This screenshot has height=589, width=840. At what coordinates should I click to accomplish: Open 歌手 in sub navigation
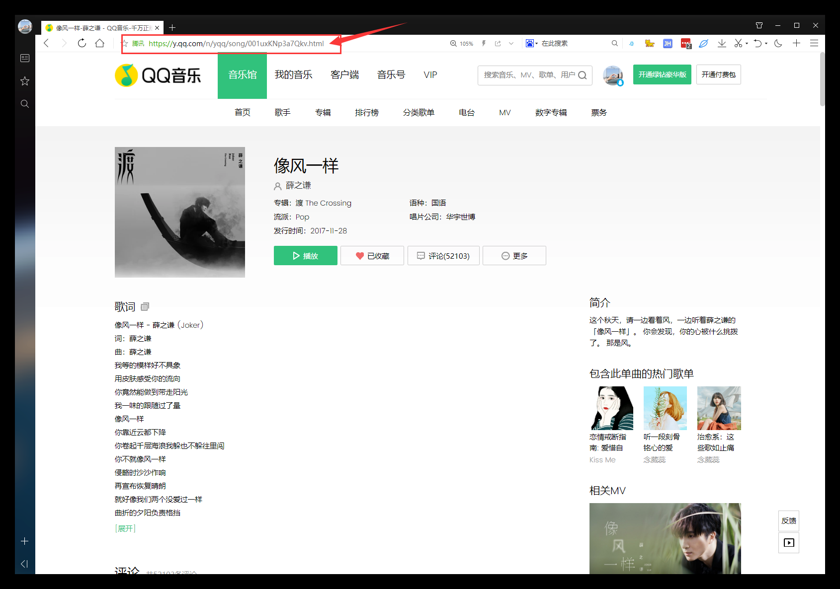click(283, 113)
